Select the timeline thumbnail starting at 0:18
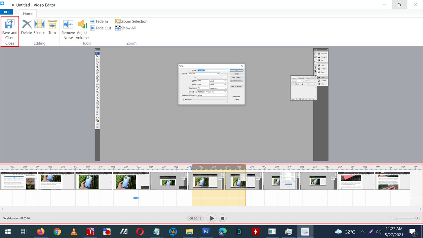 pos(131,180)
